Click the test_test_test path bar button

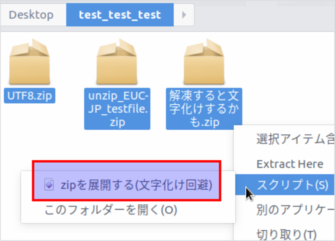pyautogui.click(x=120, y=15)
